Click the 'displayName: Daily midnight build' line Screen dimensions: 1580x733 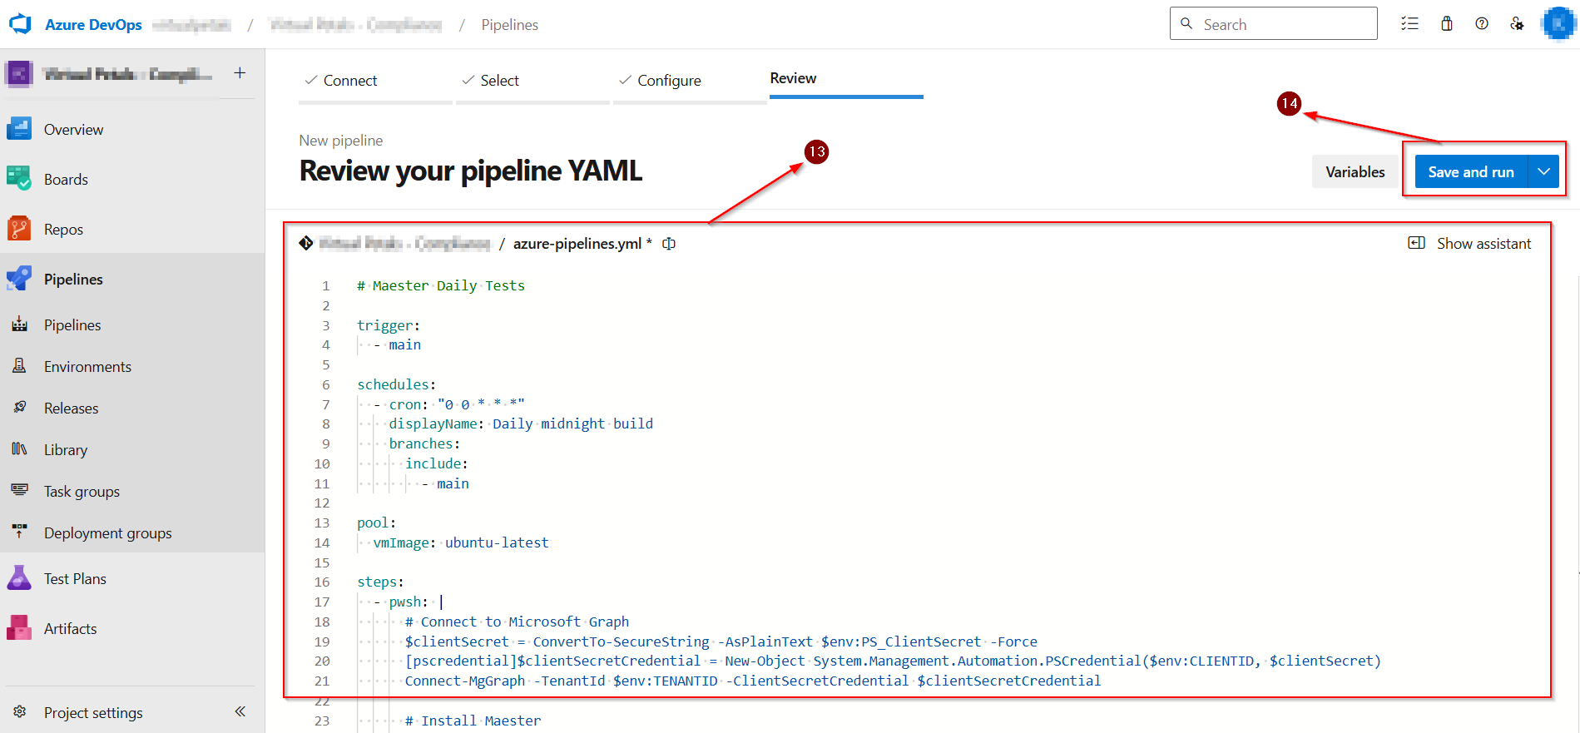point(521,423)
